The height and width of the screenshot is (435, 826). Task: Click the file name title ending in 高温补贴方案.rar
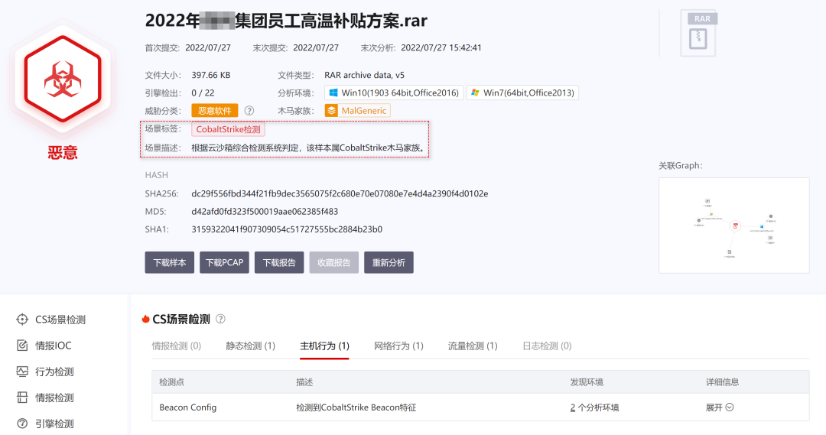click(286, 21)
